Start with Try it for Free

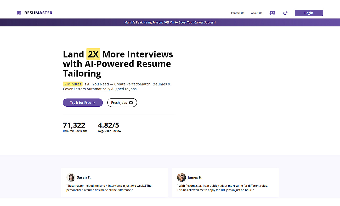coord(83,103)
